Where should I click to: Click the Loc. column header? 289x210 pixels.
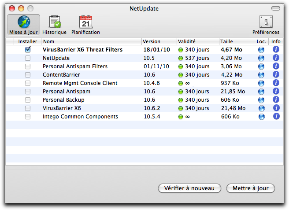click(x=261, y=41)
